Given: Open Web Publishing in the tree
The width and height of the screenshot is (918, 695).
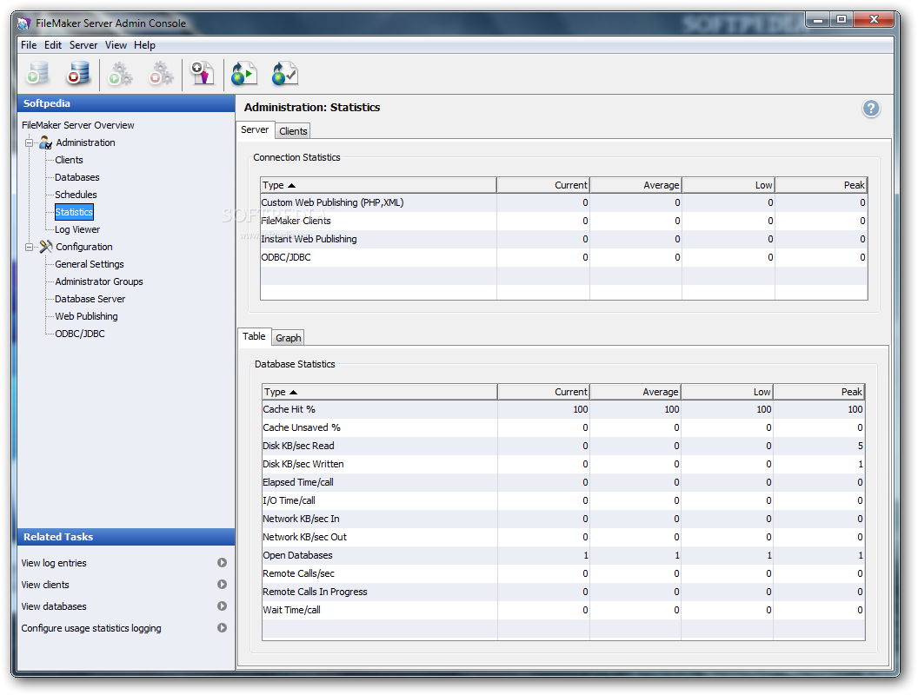Looking at the screenshot, I should [x=86, y=316].
